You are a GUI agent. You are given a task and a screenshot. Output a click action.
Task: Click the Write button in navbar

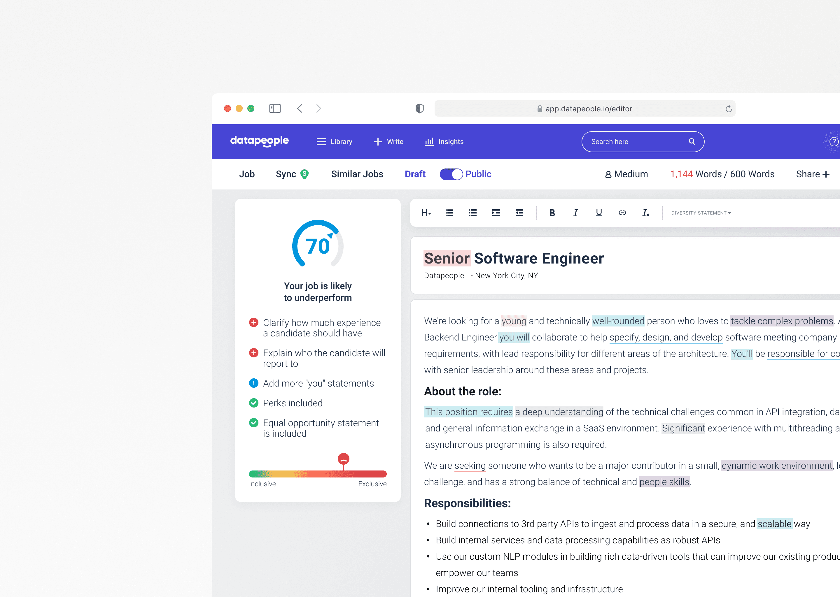pos(388,141)
